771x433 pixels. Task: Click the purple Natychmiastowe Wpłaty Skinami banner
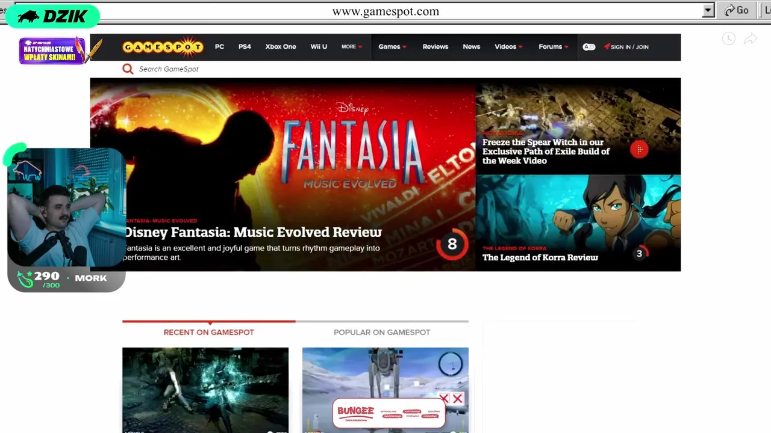51,51
